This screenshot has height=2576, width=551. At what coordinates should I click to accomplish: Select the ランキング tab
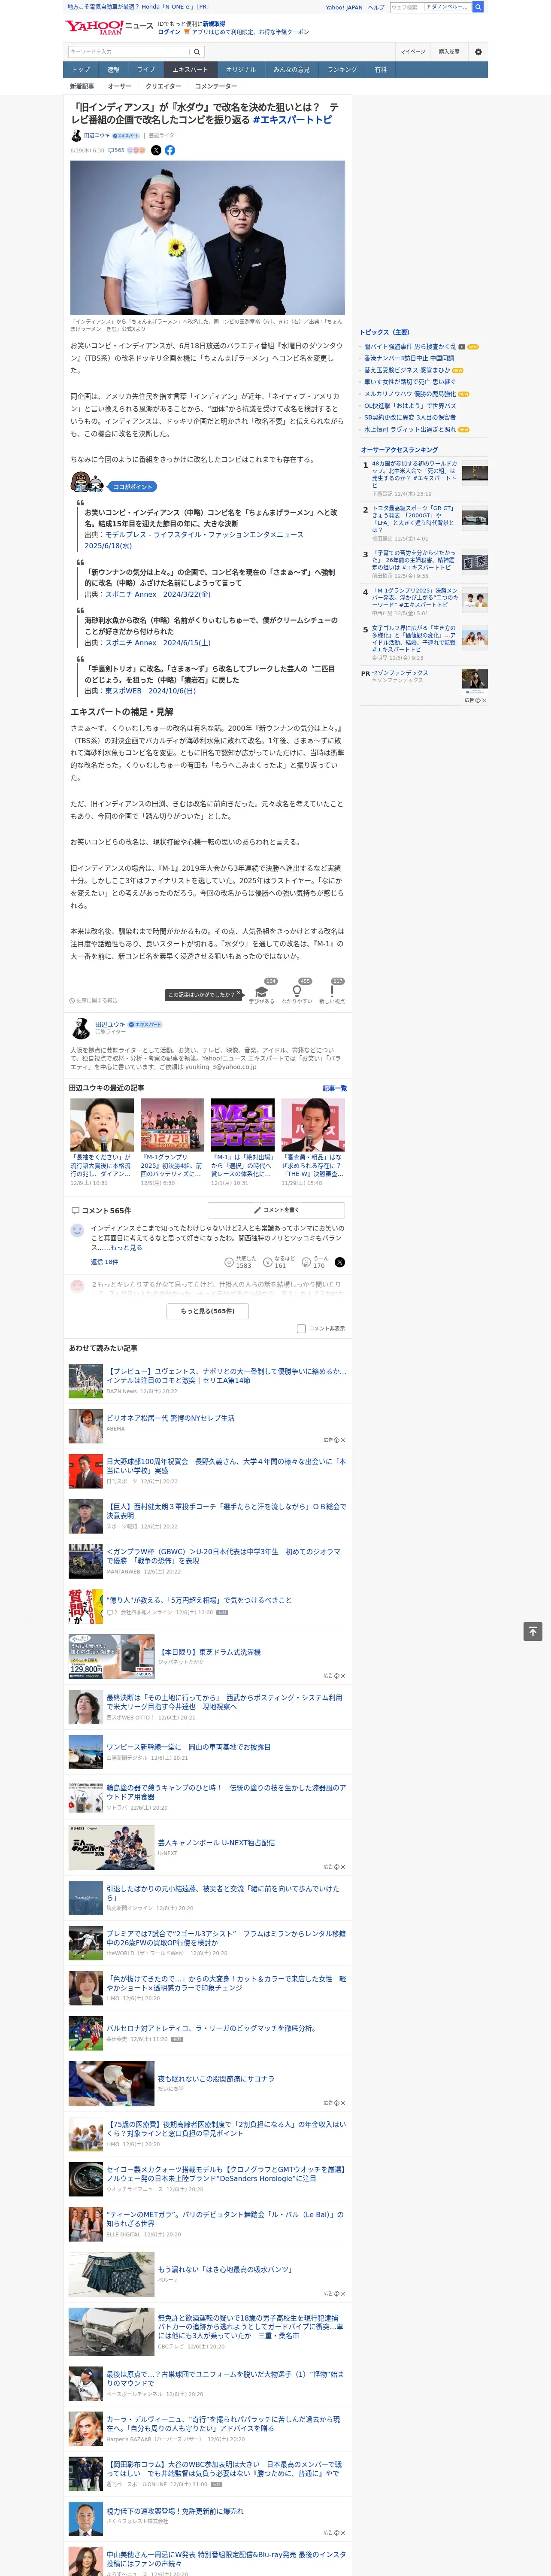pos(343,70)
